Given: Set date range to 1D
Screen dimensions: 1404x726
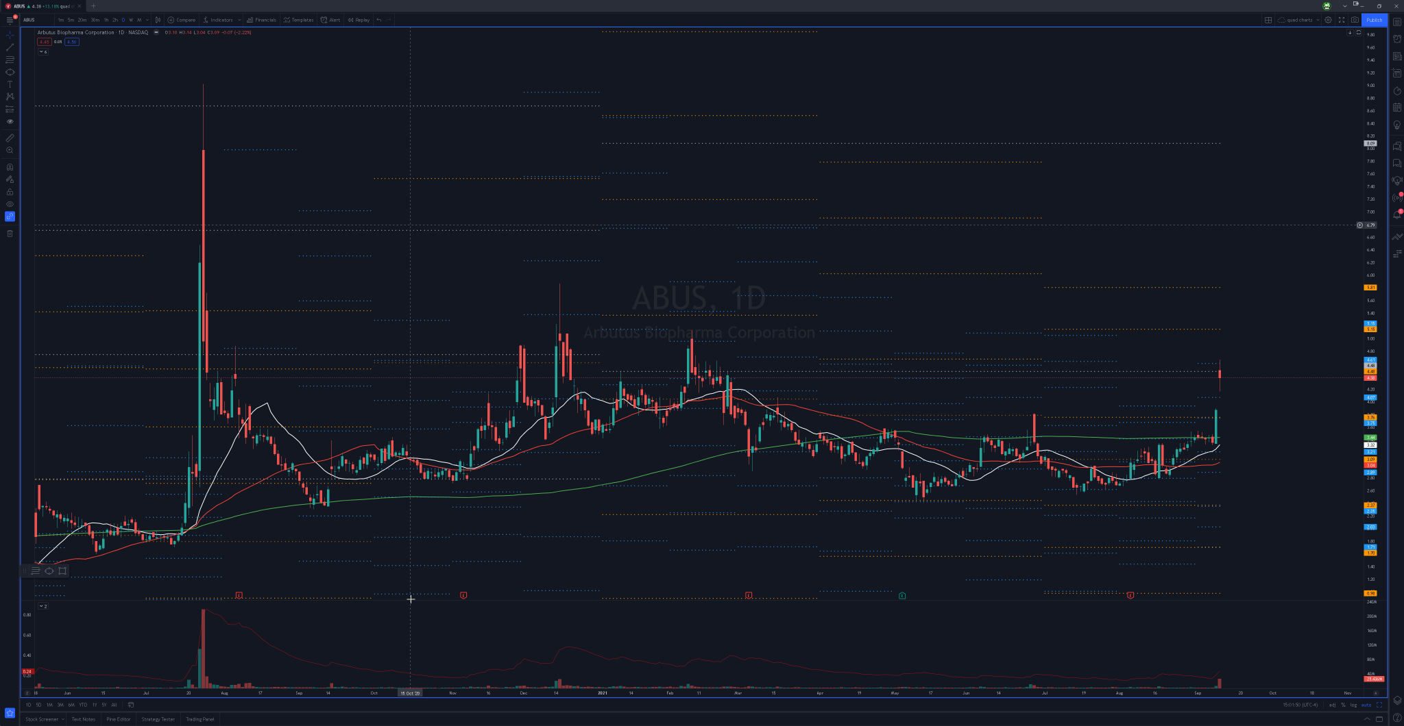Looking at the screenshot, I should pos(28,705).
